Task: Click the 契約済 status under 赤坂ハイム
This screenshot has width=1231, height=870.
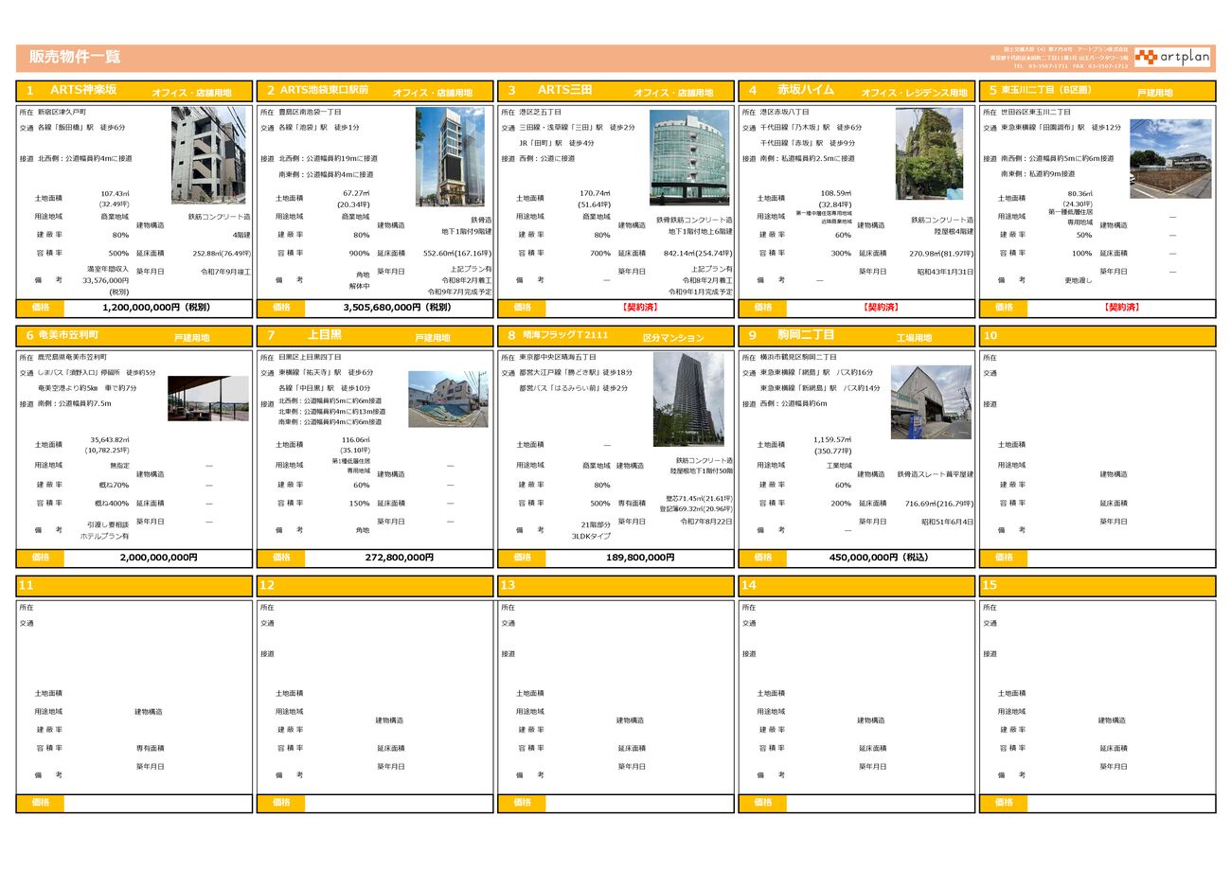Action: (x=881, y=308)
